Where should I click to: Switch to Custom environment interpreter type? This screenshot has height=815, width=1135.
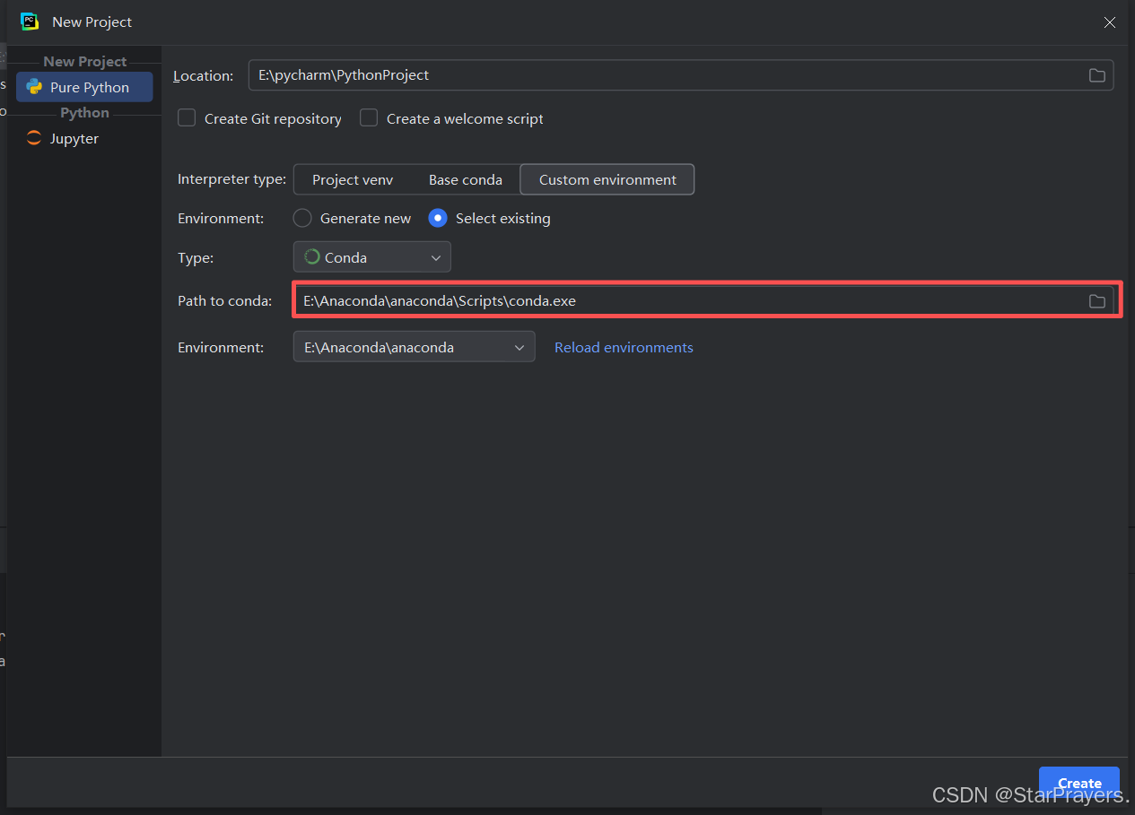click(x=607, y=179)
